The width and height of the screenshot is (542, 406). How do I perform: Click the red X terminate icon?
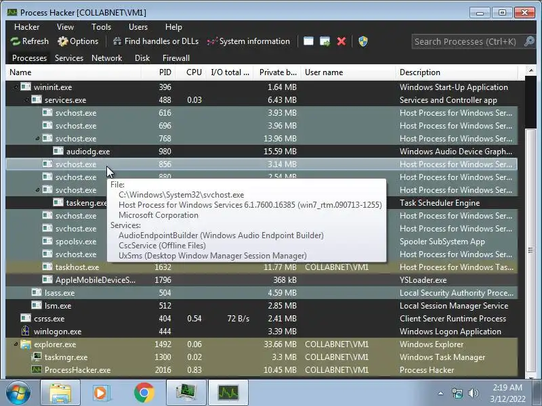coord(341,41)
